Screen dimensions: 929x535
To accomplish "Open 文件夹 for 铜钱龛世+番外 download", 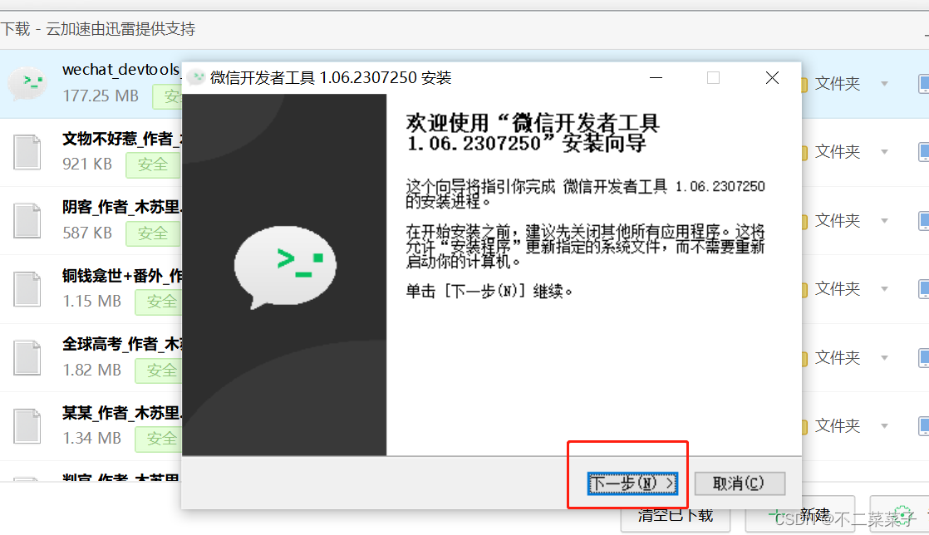I will 837,288.
